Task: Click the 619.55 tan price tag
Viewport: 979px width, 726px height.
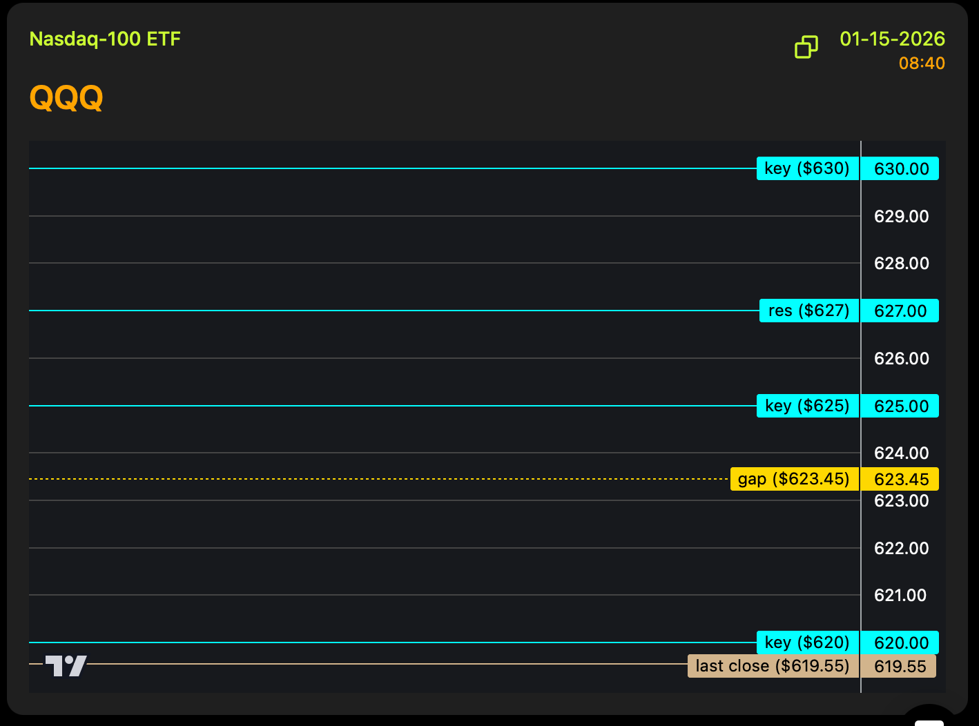Action: pyautogui.click(x=899, y=666)
